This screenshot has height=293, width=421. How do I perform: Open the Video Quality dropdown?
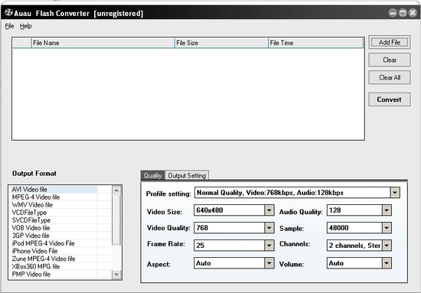coord(269,228)
